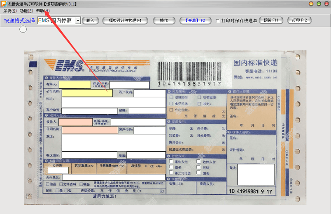Click the small circle under format label
The width and height of the screenshot is (331, 214).
coord(23,29)
